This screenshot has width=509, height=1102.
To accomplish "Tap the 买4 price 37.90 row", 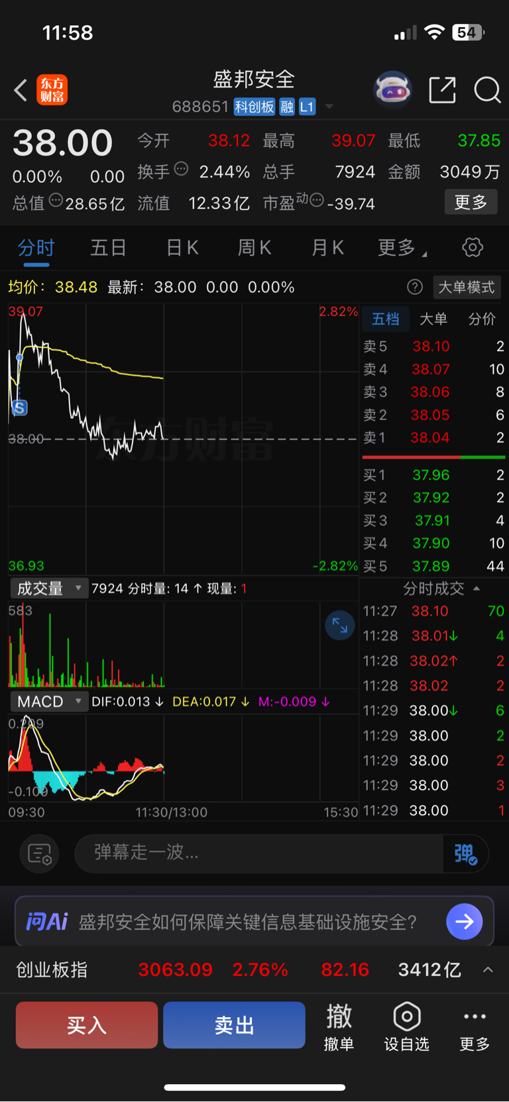I will (433, 543).
